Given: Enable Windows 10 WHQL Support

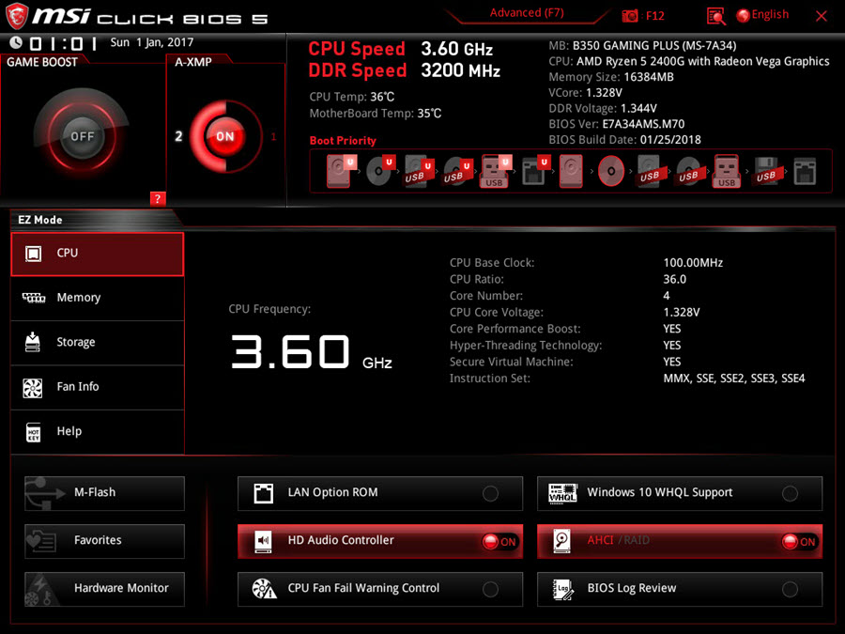Looking at the screenshot, I should click(x=790, y=494).
